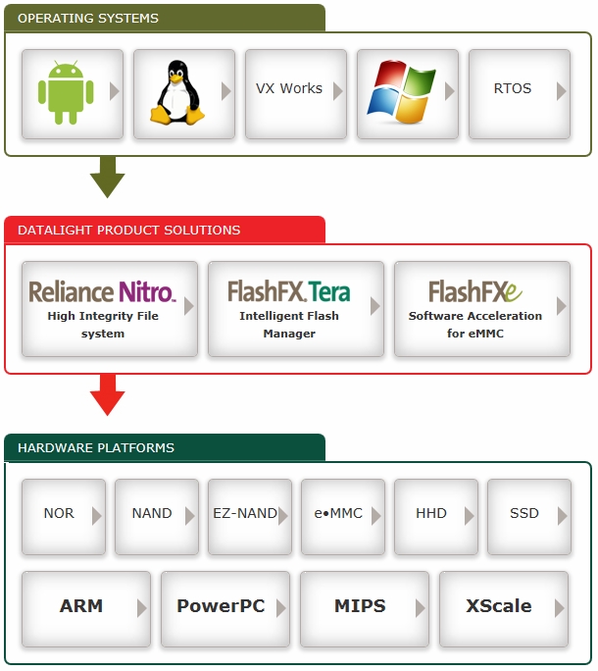Screen dimensions: 598x671
Task: Expand arrow next to XScale
Action: [x=560, y=609]
